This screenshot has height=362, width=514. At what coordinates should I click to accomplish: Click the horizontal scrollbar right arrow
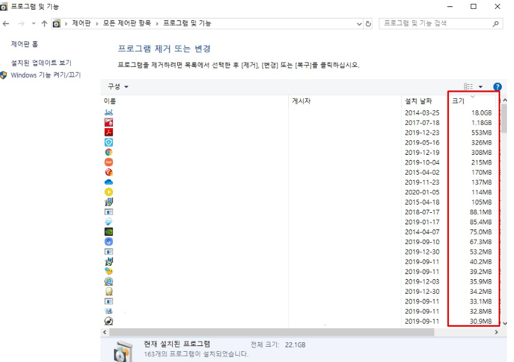(496, 332)
